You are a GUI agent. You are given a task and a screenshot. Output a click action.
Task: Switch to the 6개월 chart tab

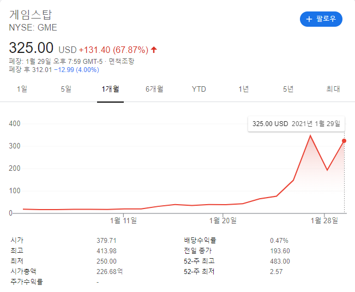click(154, 89)
